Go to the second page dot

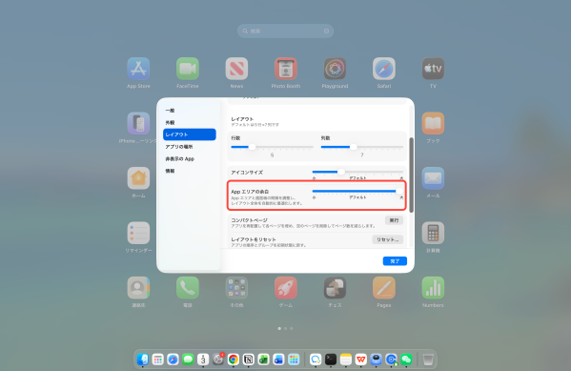point(286,329)
